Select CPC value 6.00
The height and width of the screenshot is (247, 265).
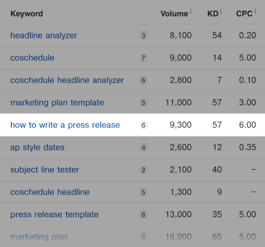click(x=248, y=125)
